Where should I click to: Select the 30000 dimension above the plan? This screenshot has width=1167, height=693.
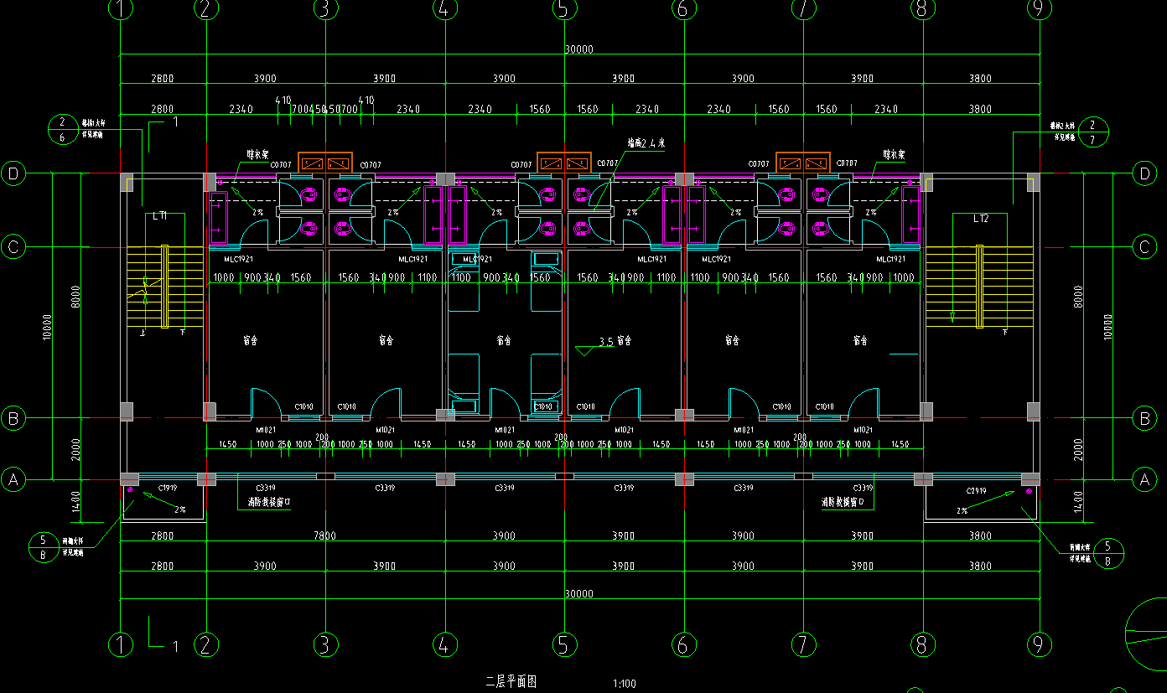(x=578, y=49)
